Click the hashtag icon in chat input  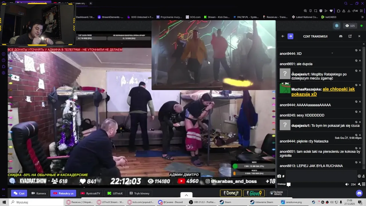pos(283,176)
